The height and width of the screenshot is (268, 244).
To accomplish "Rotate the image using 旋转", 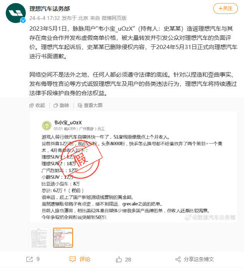I will (61, 105).
